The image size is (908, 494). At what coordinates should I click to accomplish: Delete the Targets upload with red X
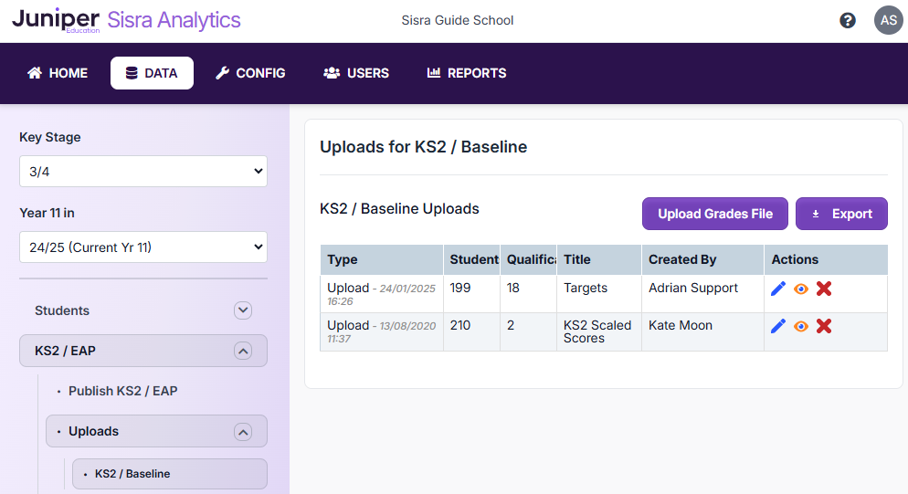click(824, 289)
